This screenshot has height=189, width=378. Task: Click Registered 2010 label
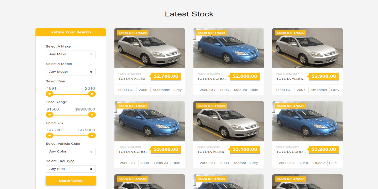[287, 147]
